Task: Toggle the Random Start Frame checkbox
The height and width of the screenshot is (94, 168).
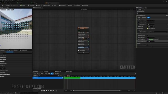Action: [148, 36]
